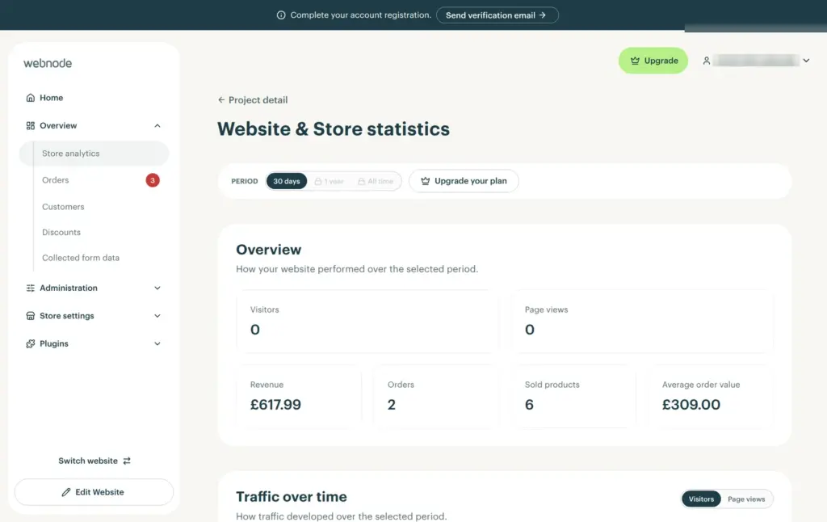Select the 30 days period
Screen dimensions: 827x522
click(x=287, y=181)
